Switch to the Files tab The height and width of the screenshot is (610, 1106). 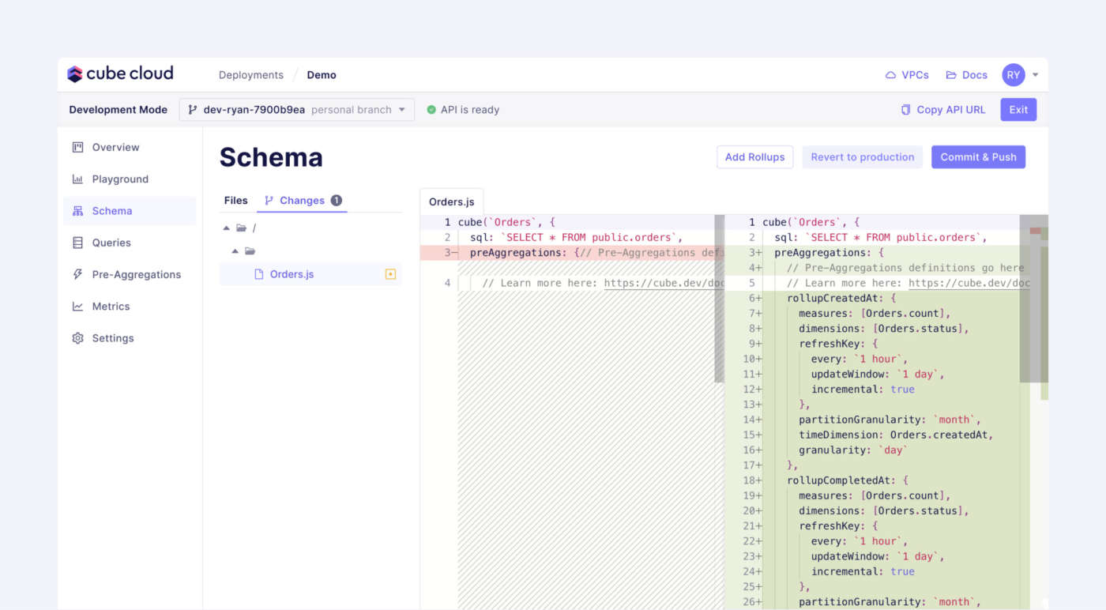coord(235,201)
